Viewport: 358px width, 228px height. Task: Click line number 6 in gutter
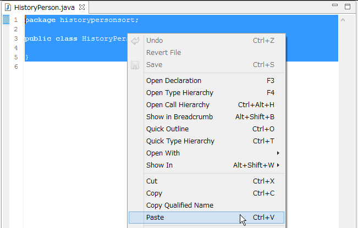[x=16, y=66]
